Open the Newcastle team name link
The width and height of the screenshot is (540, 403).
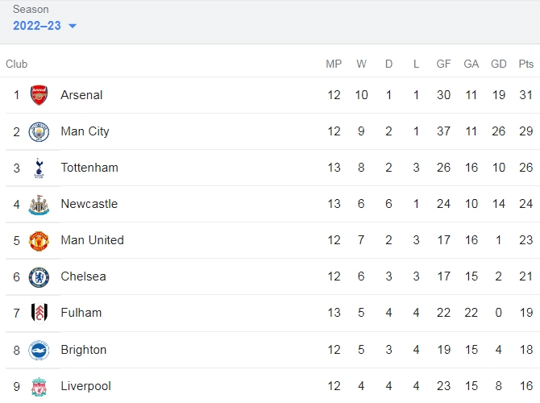pyautogui.click(x=89, y=204)
